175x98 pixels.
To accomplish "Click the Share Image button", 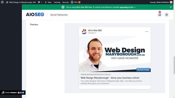I will 143,70.
